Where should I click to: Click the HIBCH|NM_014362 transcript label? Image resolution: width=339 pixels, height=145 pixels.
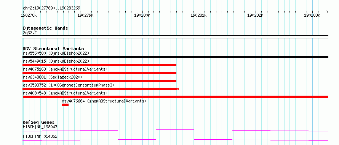click(40, 136)
